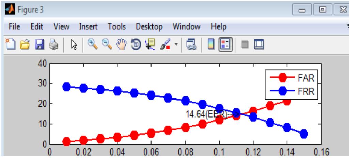Create a new figure with toolbar icon

11,44
